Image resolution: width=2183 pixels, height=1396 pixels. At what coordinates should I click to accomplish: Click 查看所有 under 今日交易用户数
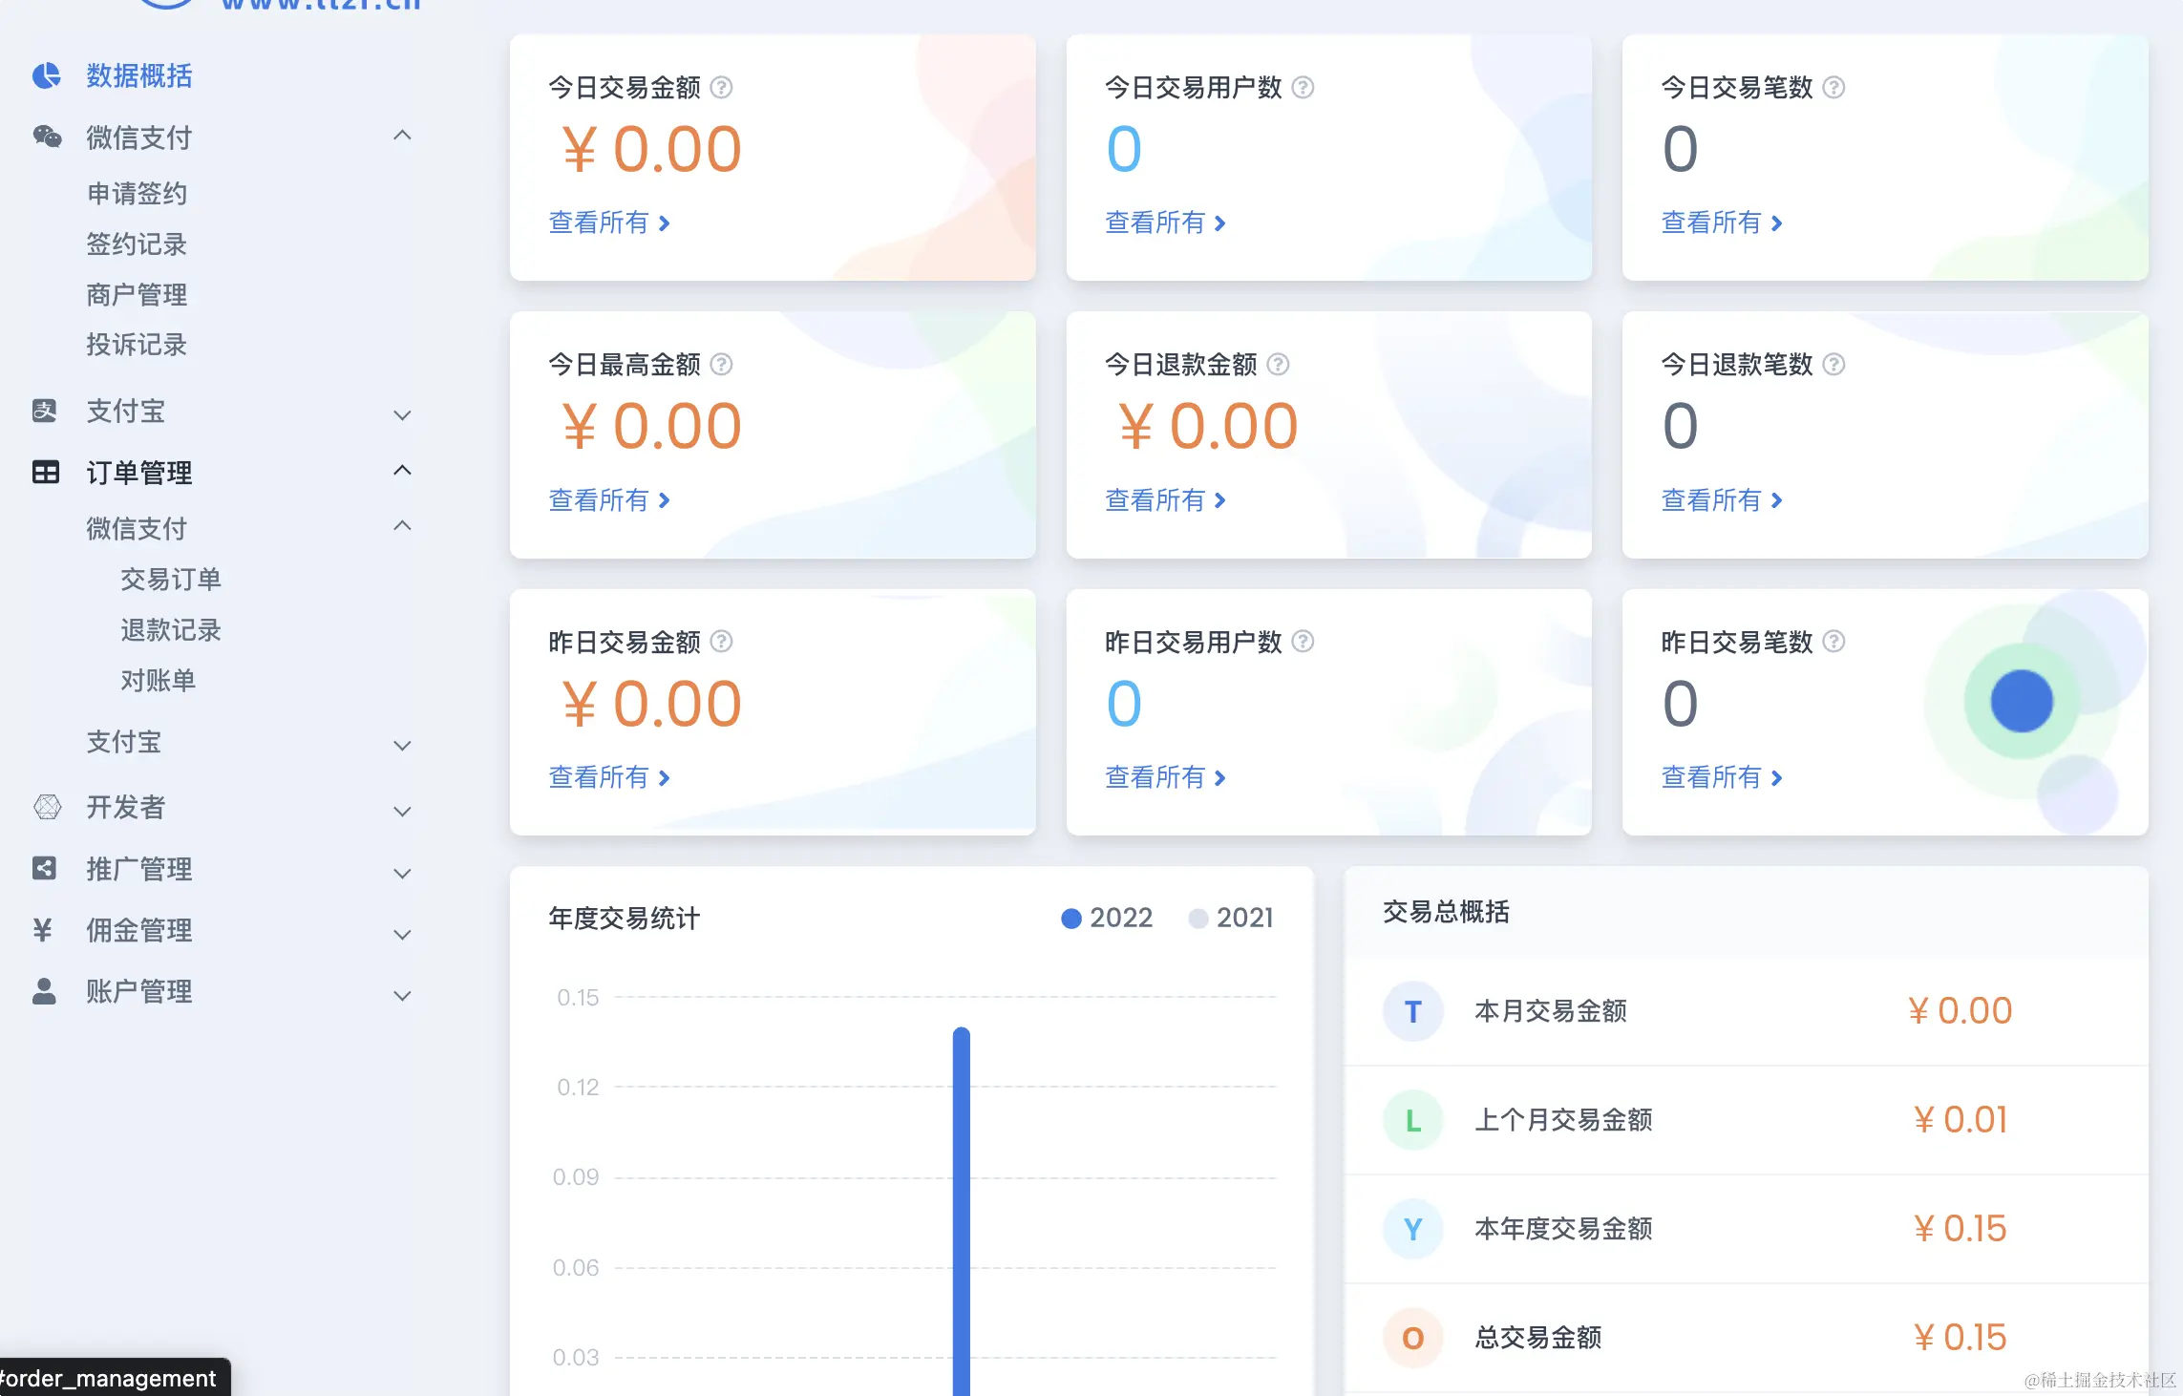tap(1164, 223)
